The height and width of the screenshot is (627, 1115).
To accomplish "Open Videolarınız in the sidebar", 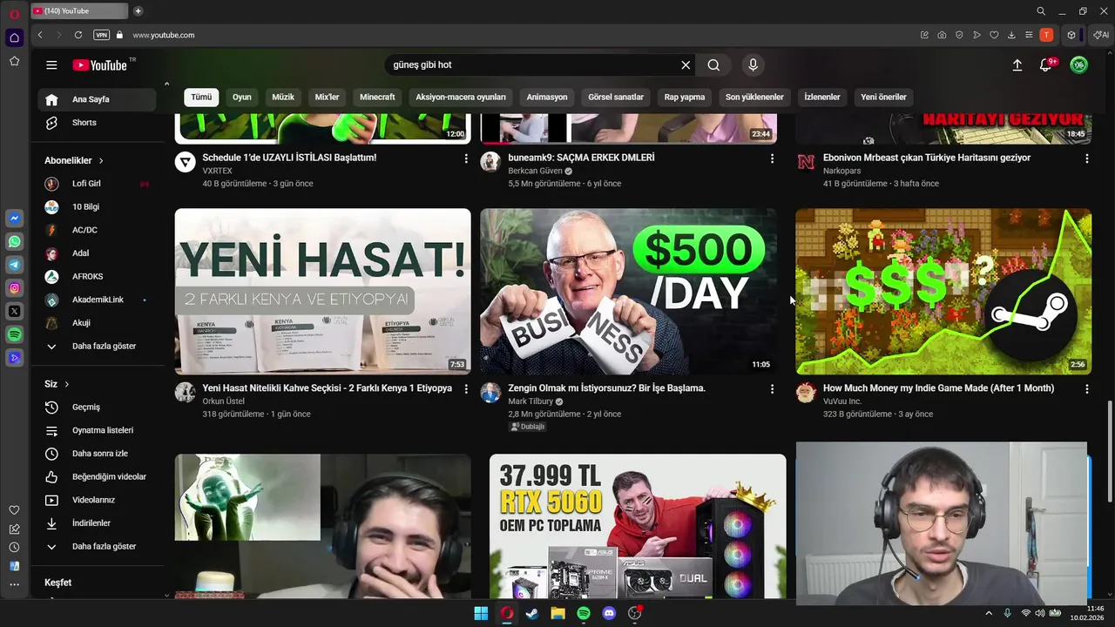I will coord(97,500).
